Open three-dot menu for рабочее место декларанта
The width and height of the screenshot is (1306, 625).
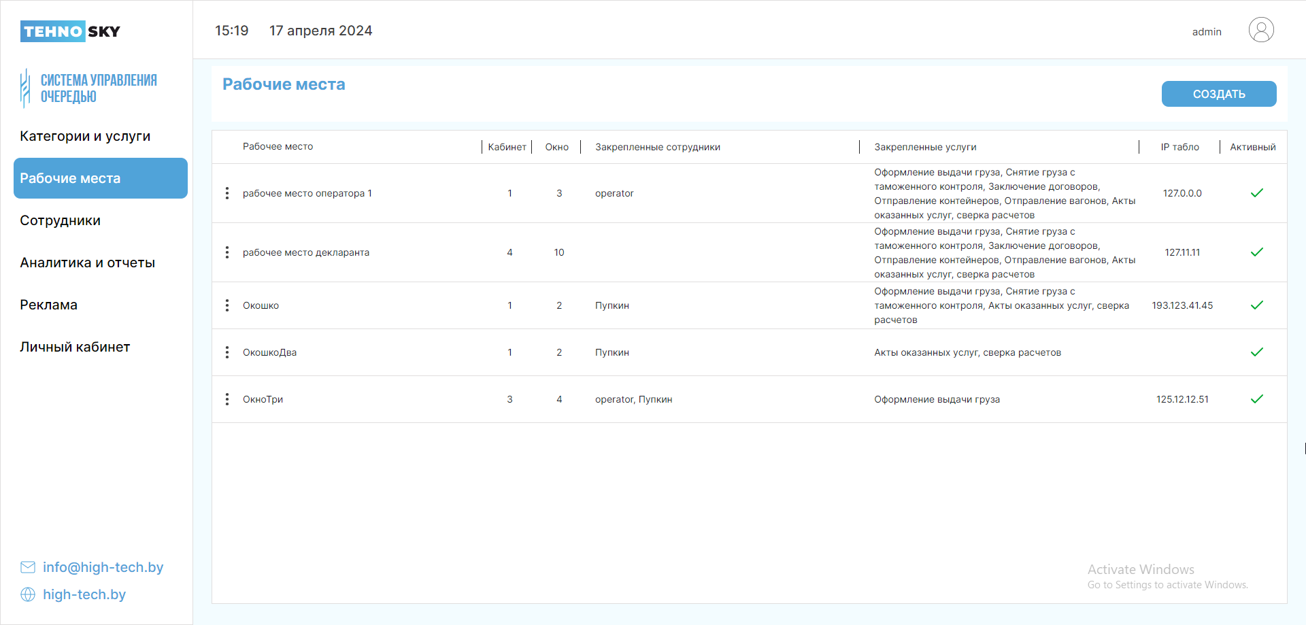(227, 252)
